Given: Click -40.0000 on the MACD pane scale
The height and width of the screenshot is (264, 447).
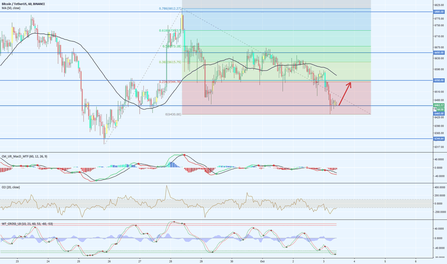Looking at the screenshot, I should coord(439,176).
